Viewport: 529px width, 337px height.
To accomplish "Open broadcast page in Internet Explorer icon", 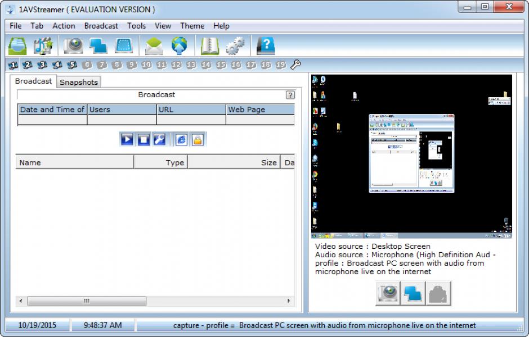I will click(x=181, y=139).
